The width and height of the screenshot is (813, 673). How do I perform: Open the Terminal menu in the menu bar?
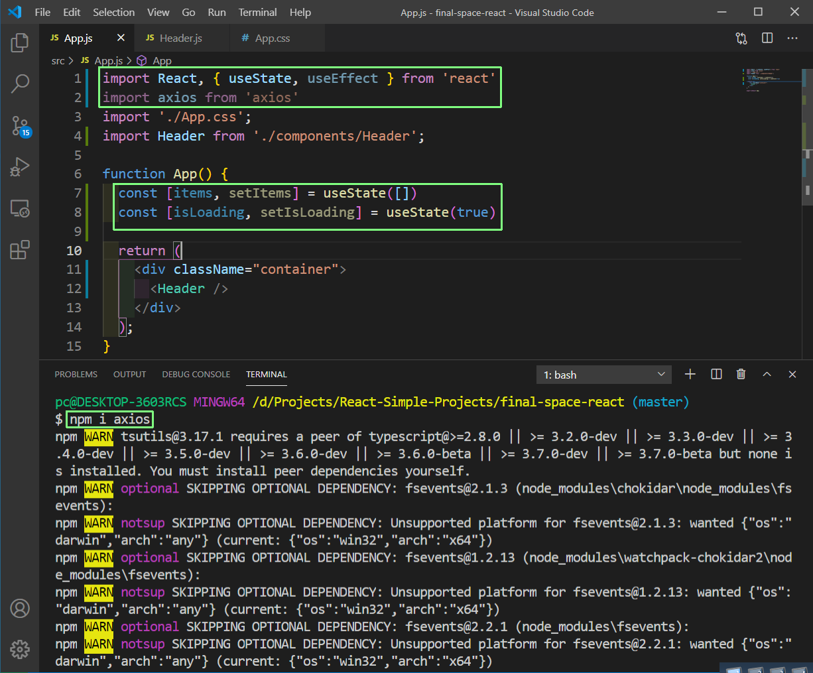[257, 12]
